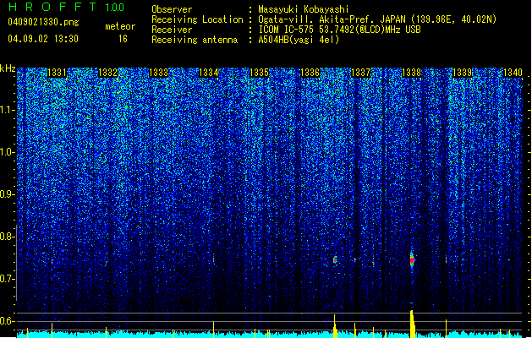Click the 1340 time marker
532x338 pixels.
(x=513, y=73)
